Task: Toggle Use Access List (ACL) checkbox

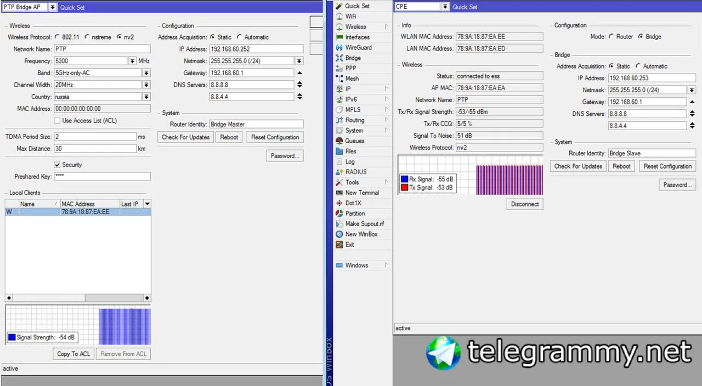Action: pyautogui.click(x=57, y=121)
